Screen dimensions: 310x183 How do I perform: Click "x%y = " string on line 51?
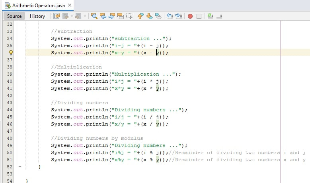(124, 160)
